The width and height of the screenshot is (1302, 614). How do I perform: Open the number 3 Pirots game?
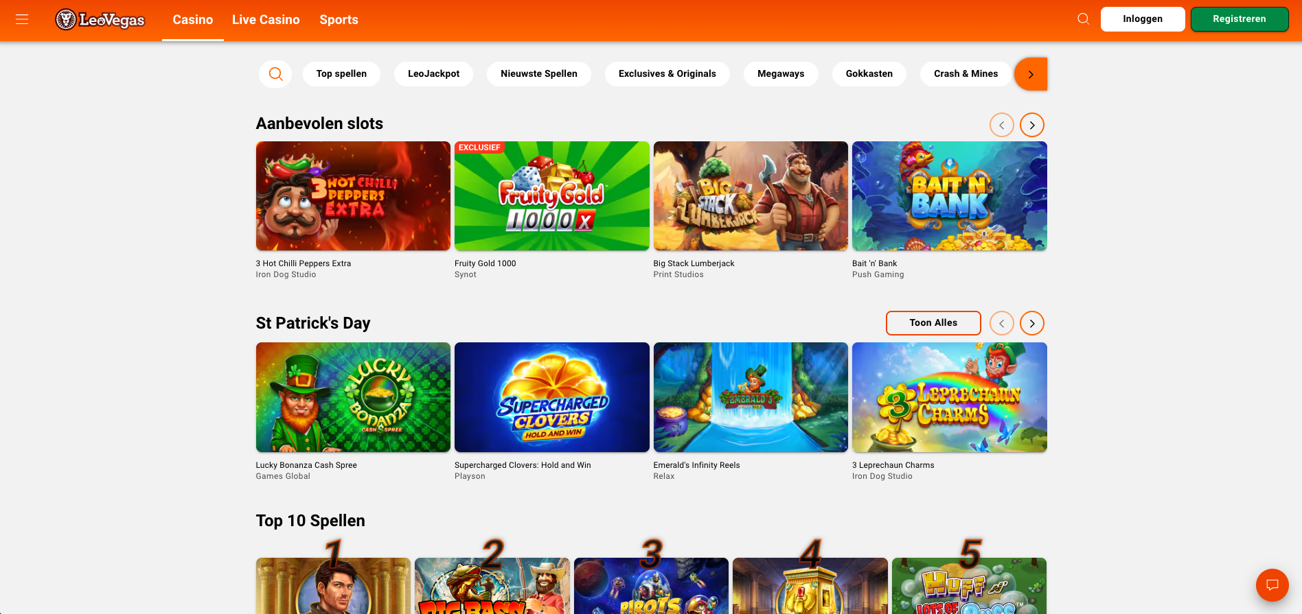(651, 586)
